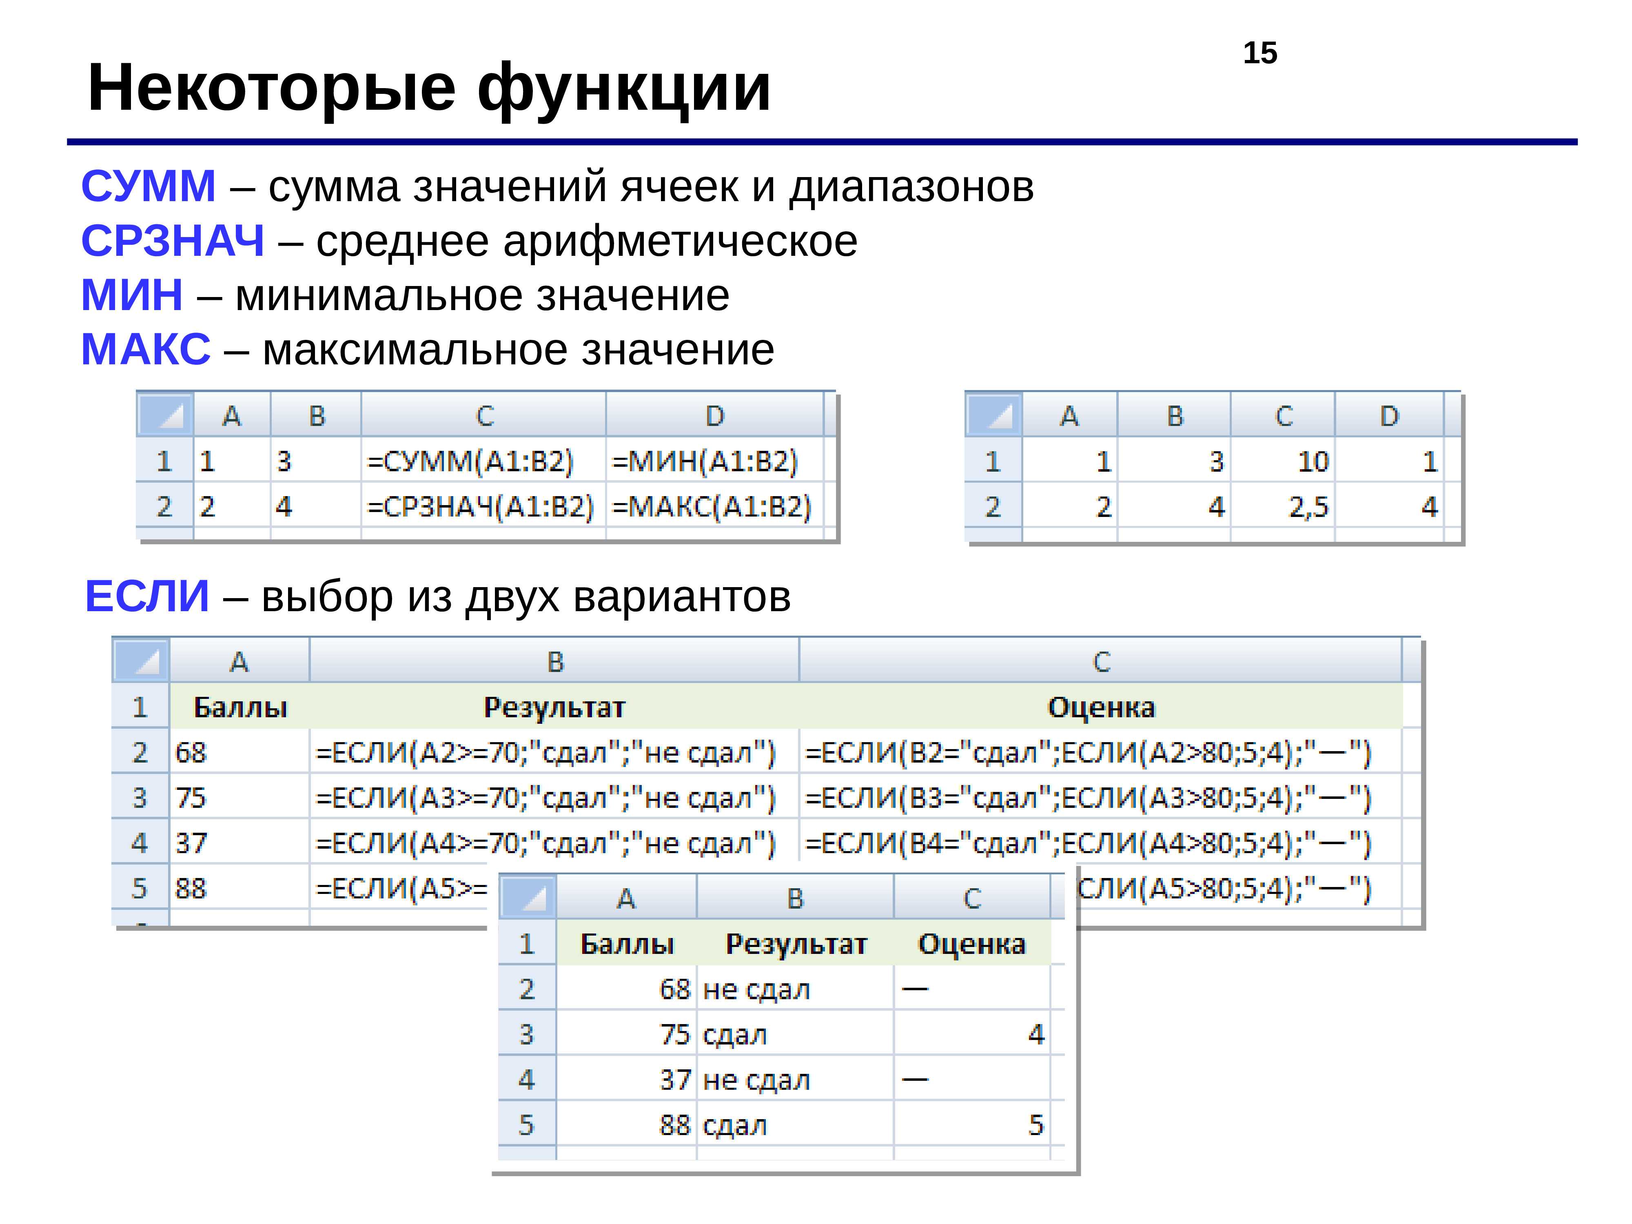The image size is (1632, 1224).
Task: Click the Баллы header in the small results table
Action: point(626,944)
